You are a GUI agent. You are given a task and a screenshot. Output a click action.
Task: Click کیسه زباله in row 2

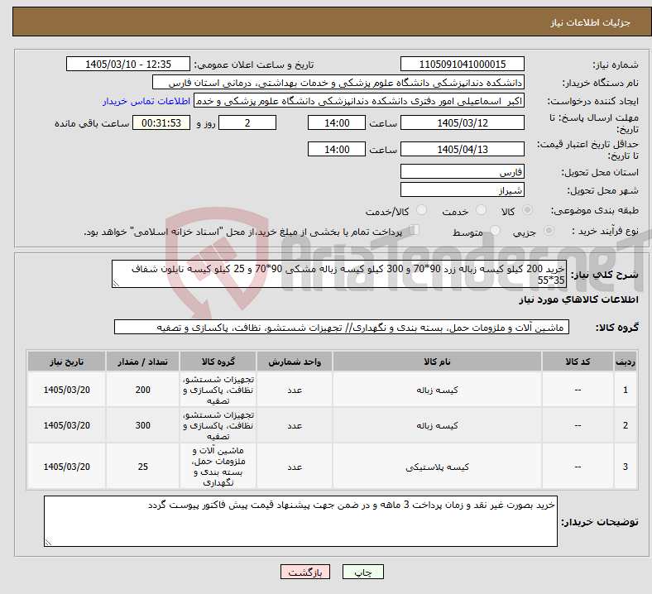coord(437,425)
